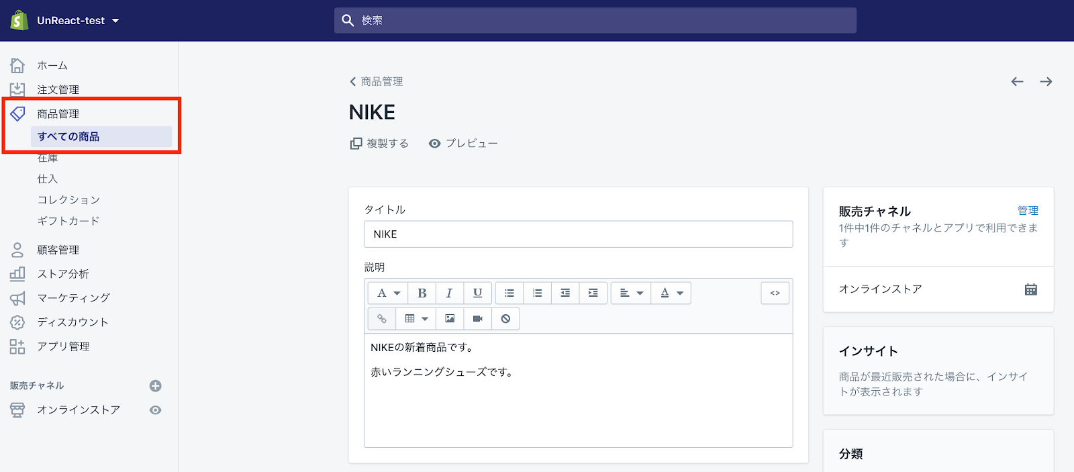Screen dimensions: 1074x472
Task: Click the calendar icon beside オンラインストア
Action: point(1031,289)
